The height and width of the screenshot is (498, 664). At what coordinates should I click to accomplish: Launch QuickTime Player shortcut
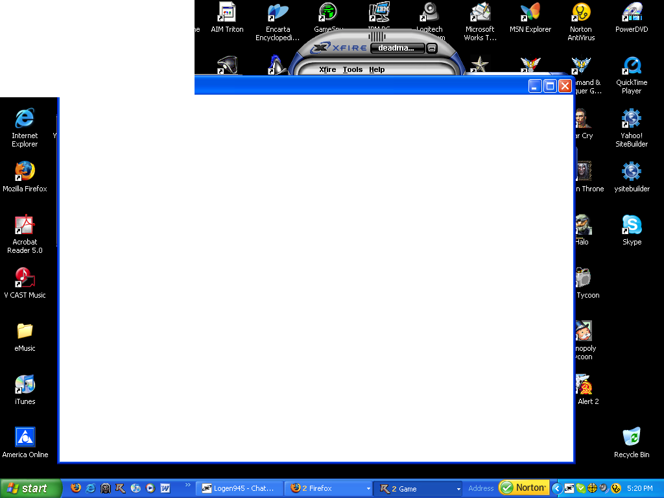tap(632, 67)
